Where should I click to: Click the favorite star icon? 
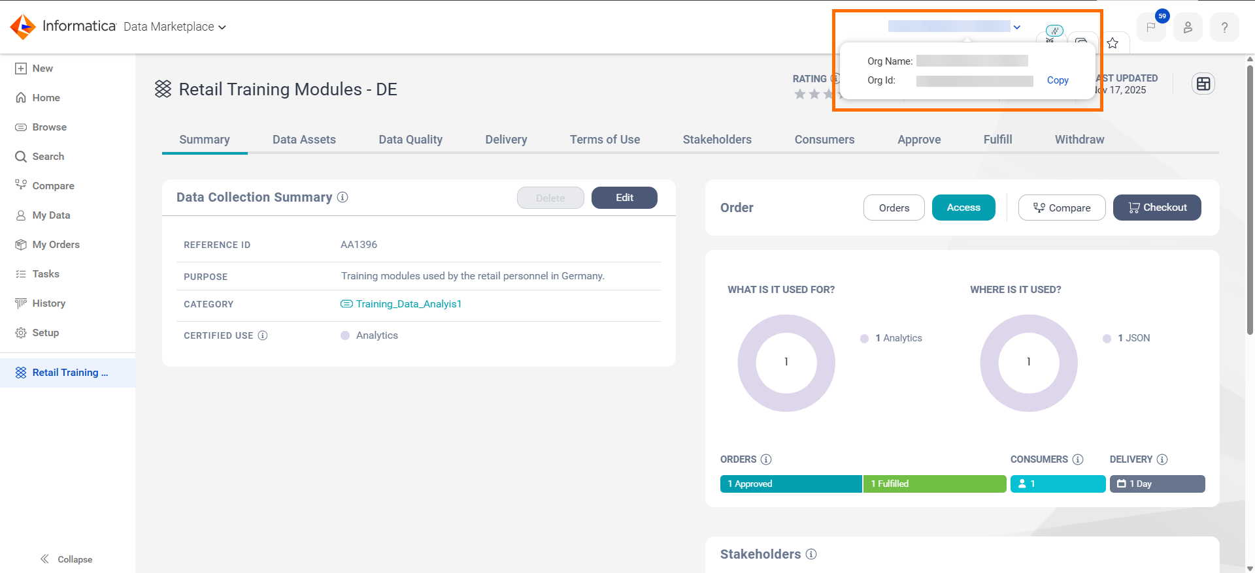[x=1113, y=44]
